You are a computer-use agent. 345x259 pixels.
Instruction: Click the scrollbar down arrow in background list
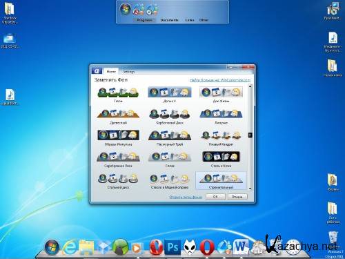point(250,189)
